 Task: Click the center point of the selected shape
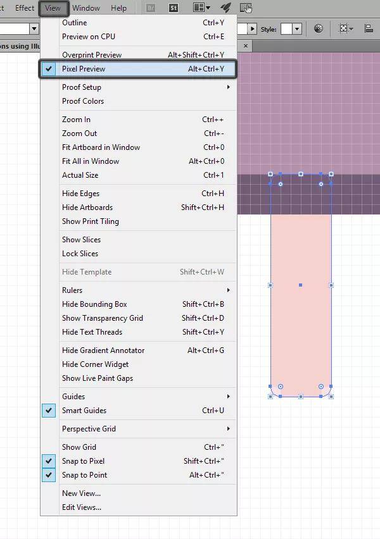coord(300,285)
